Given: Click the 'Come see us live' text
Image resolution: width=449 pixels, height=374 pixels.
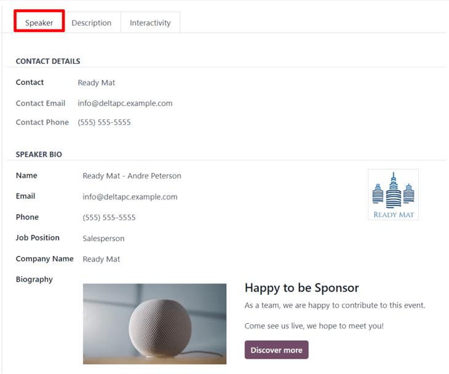Looking at the screenshot, I should (314, 326).
